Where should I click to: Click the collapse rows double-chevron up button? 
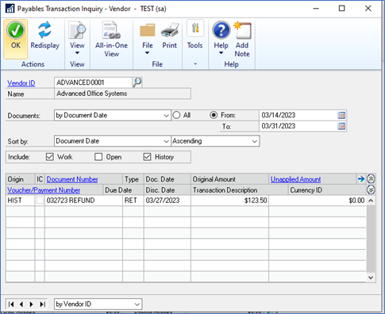pos(371,179)
